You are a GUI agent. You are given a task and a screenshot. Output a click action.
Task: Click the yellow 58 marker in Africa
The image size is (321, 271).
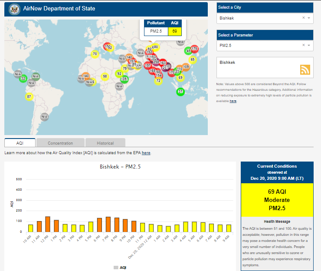[105, 76]
